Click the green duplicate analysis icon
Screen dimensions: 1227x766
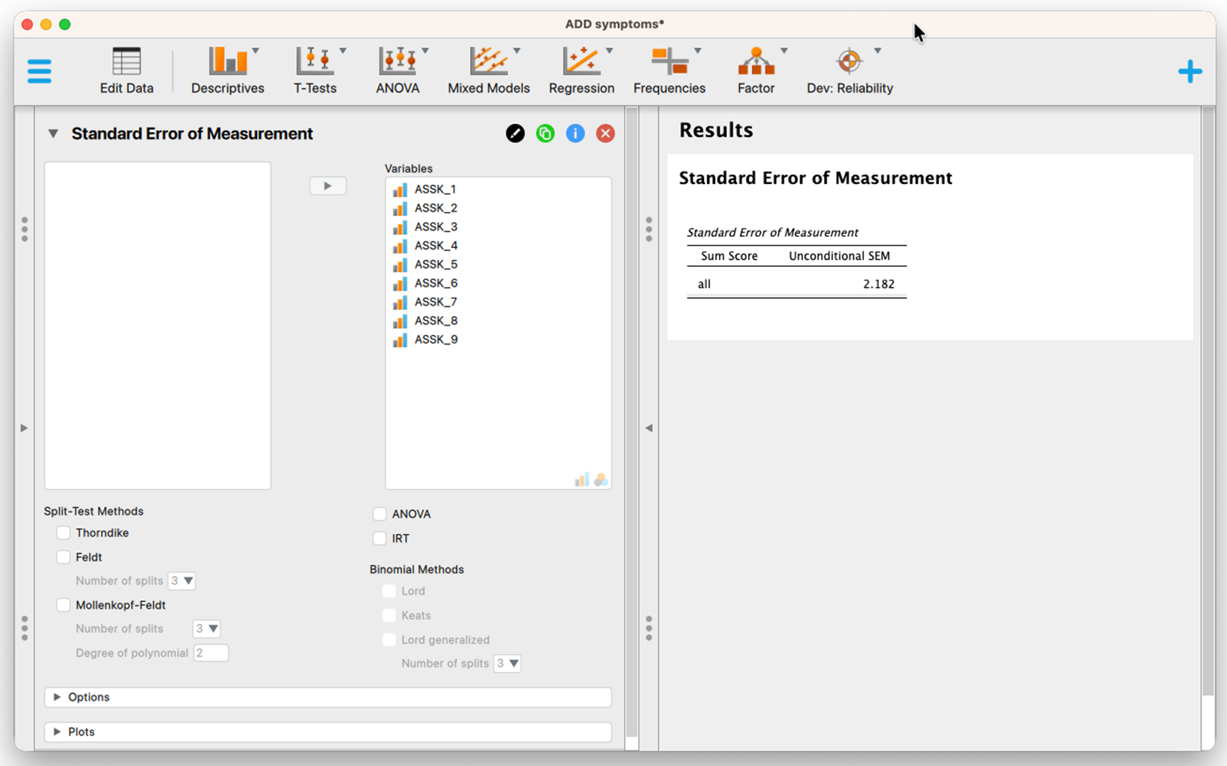click(545, 134)
